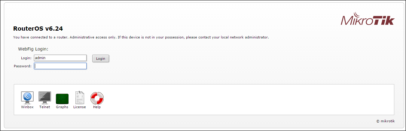
Task: Click the admin Login text field
Action: [x=60, y=58]
